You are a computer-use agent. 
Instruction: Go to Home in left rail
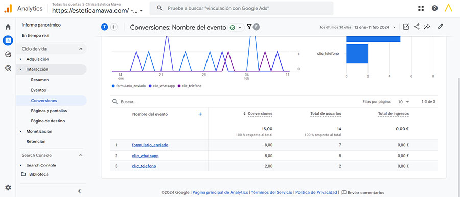pyautogui.click(x=8, y=27)
